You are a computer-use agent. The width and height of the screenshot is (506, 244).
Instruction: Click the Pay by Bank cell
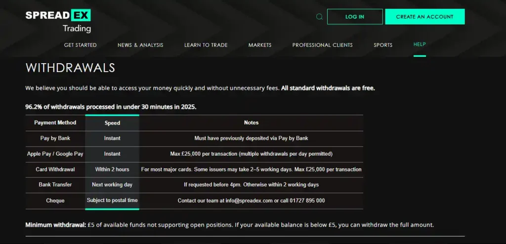coord(55,138)
